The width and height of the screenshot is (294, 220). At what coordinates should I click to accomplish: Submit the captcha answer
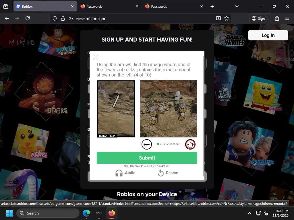point(147,158)
